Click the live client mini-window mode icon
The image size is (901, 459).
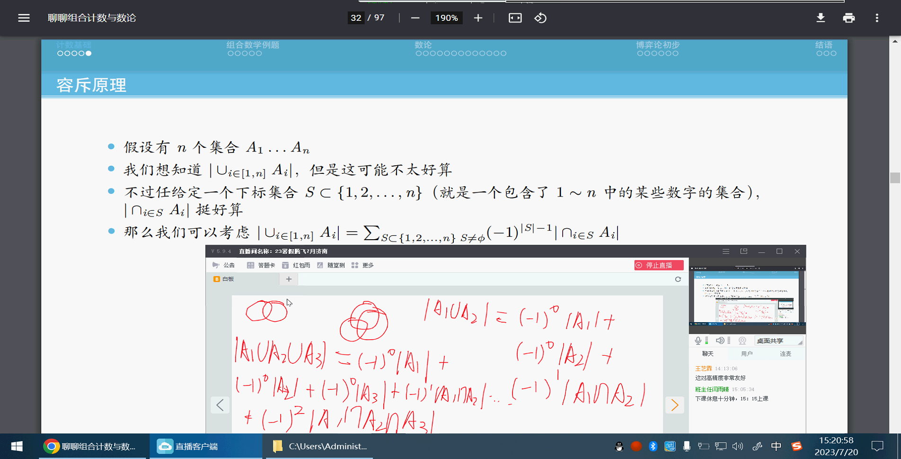[744, 252]
